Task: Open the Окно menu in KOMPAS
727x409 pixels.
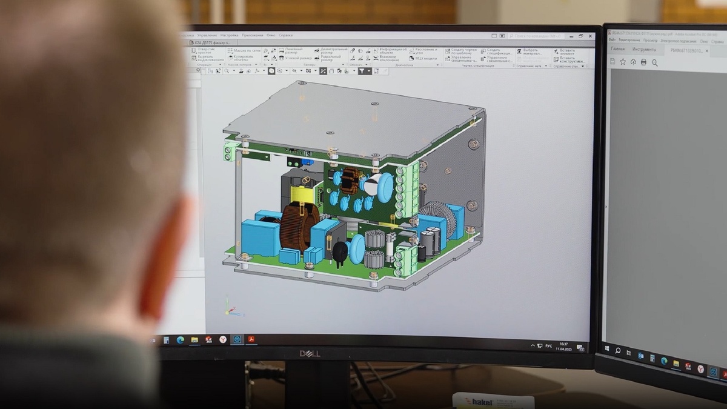Action: [x=271, y=35]
